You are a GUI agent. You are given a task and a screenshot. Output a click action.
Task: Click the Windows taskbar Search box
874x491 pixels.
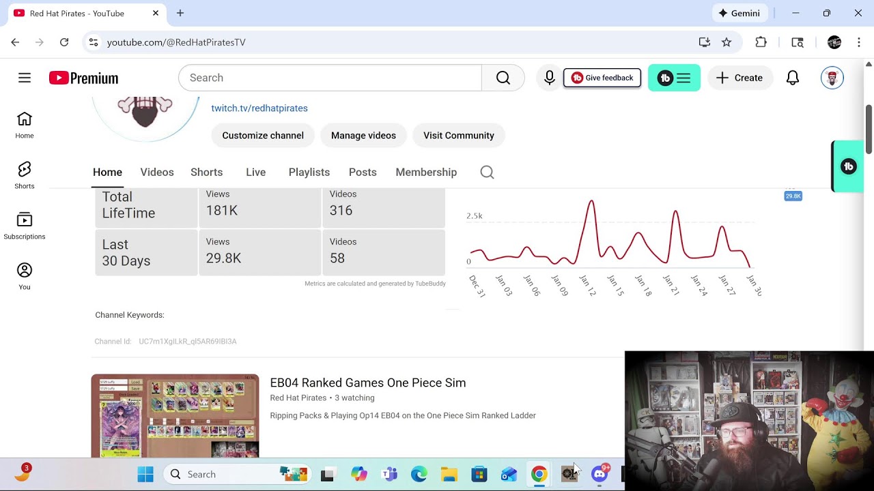(x=237, y=475)
